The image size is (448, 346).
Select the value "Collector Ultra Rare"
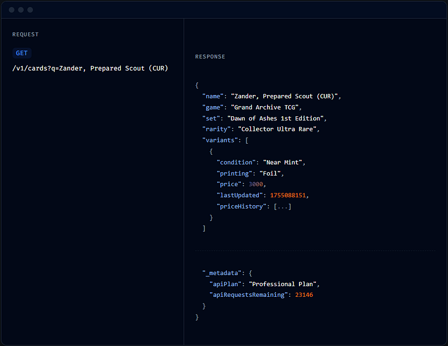pyautogui.click(x=277, y=129)
